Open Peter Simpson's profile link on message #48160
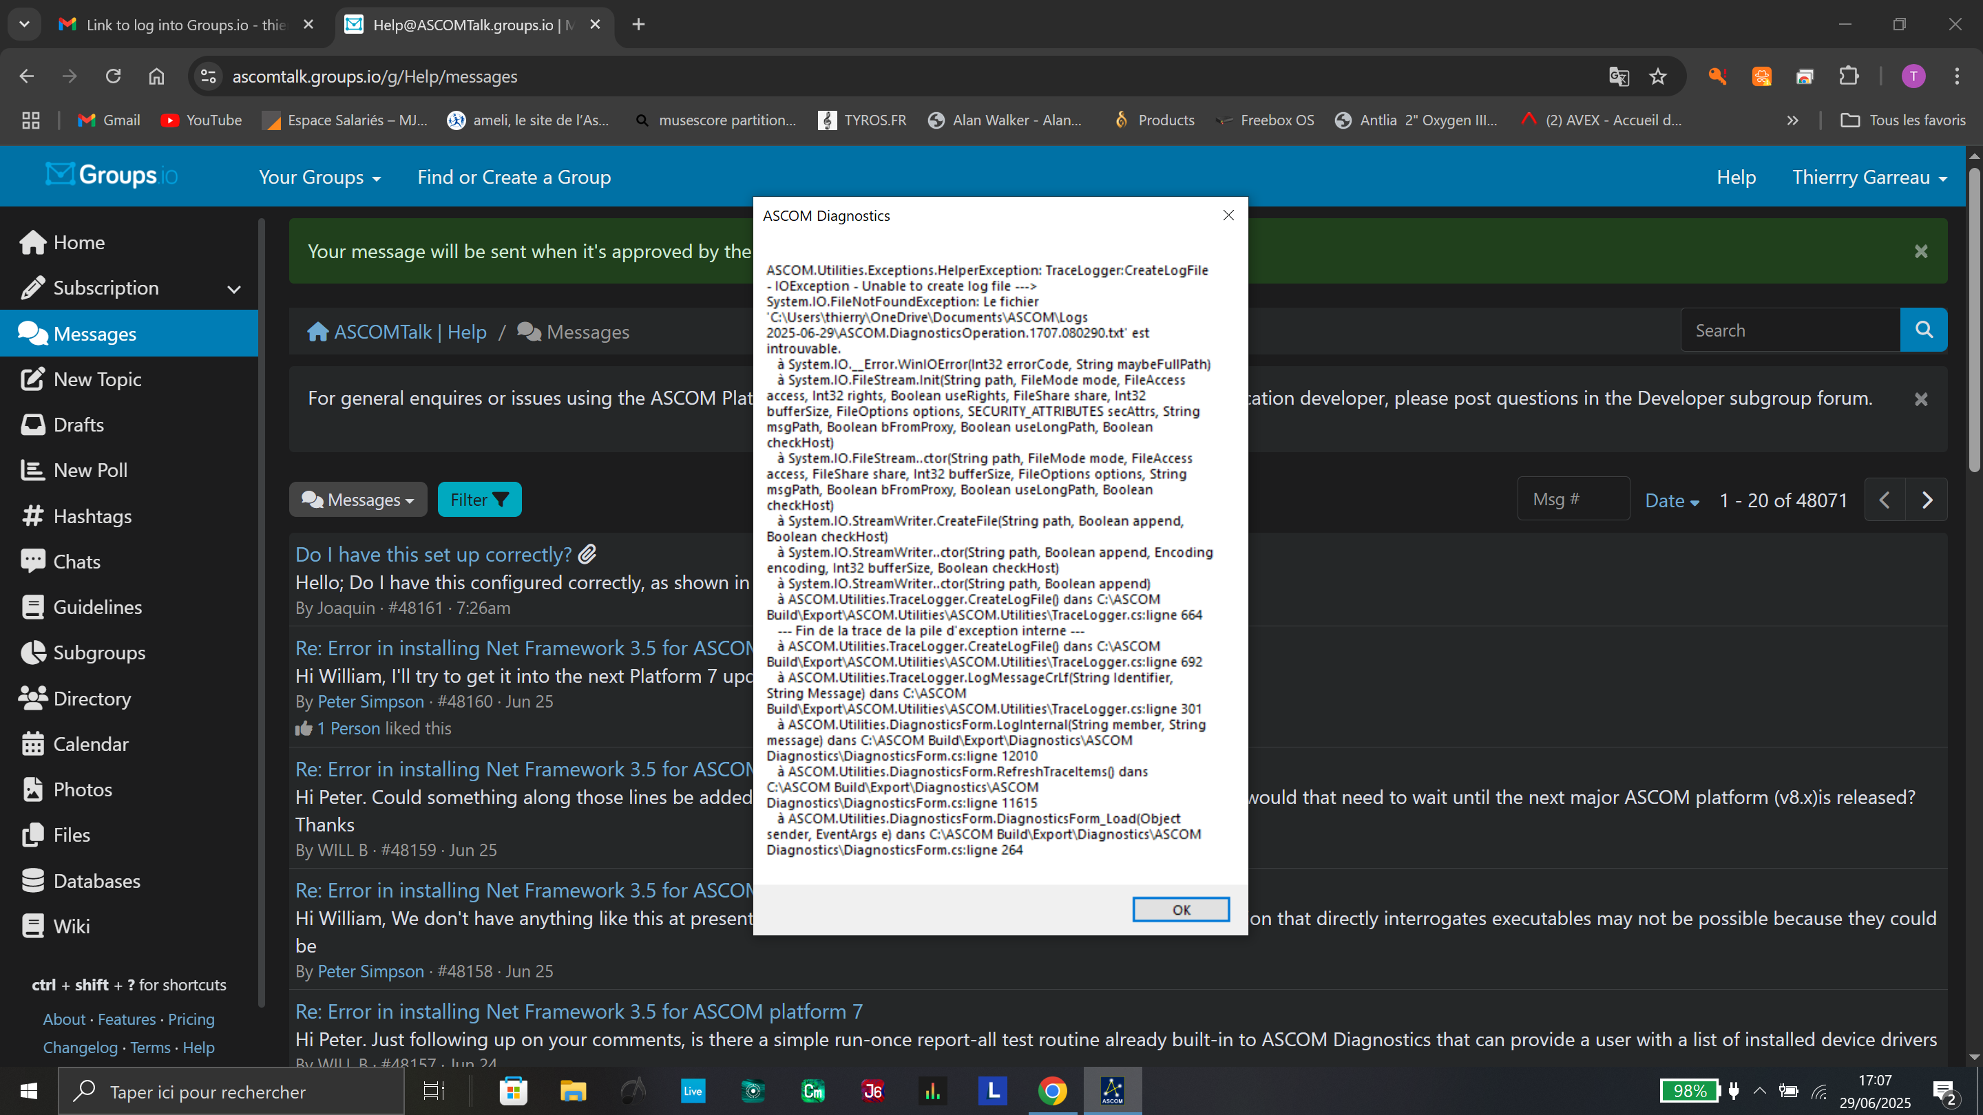 coord(370,701)
